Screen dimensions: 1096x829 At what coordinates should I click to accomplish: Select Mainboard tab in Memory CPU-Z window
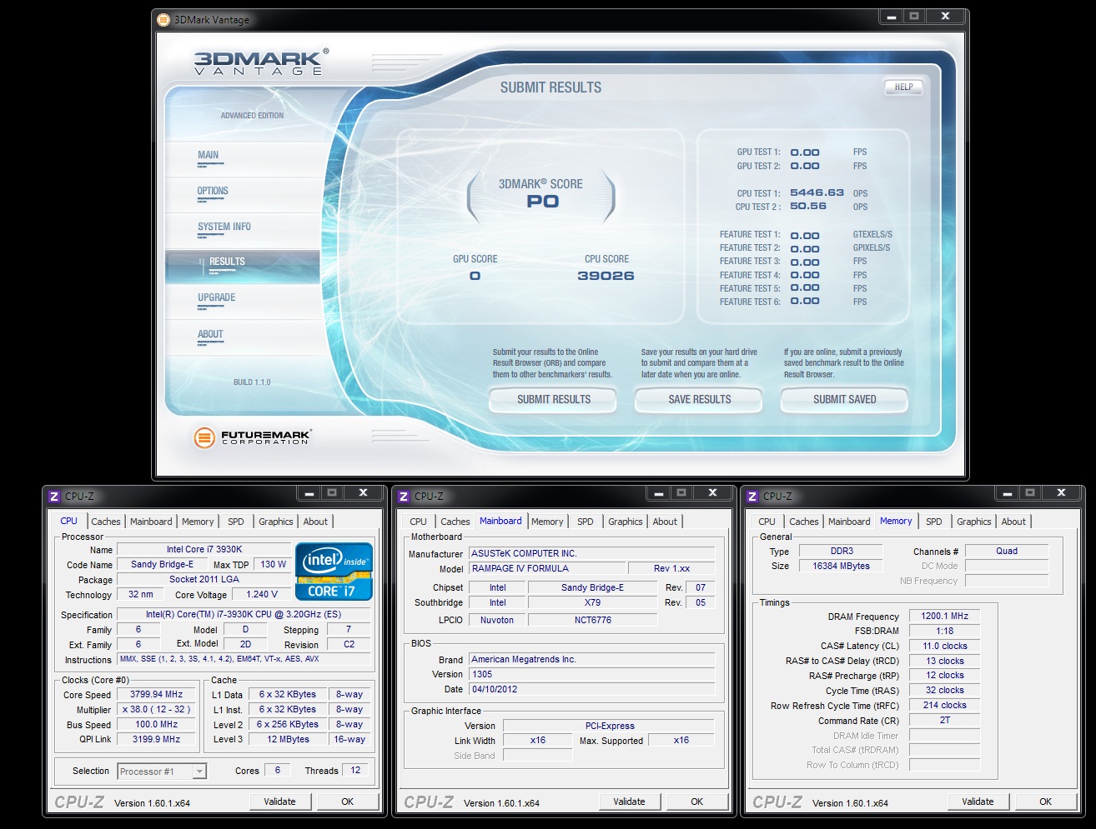(x=849, y=522)
